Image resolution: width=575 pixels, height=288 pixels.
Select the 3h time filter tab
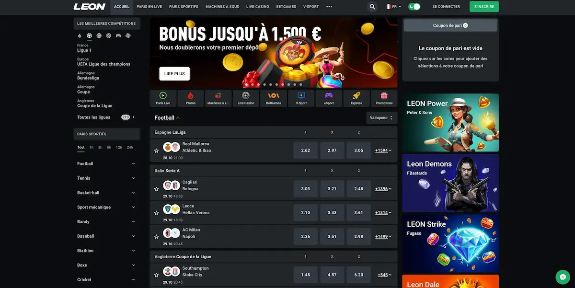(x=100, y=148)
